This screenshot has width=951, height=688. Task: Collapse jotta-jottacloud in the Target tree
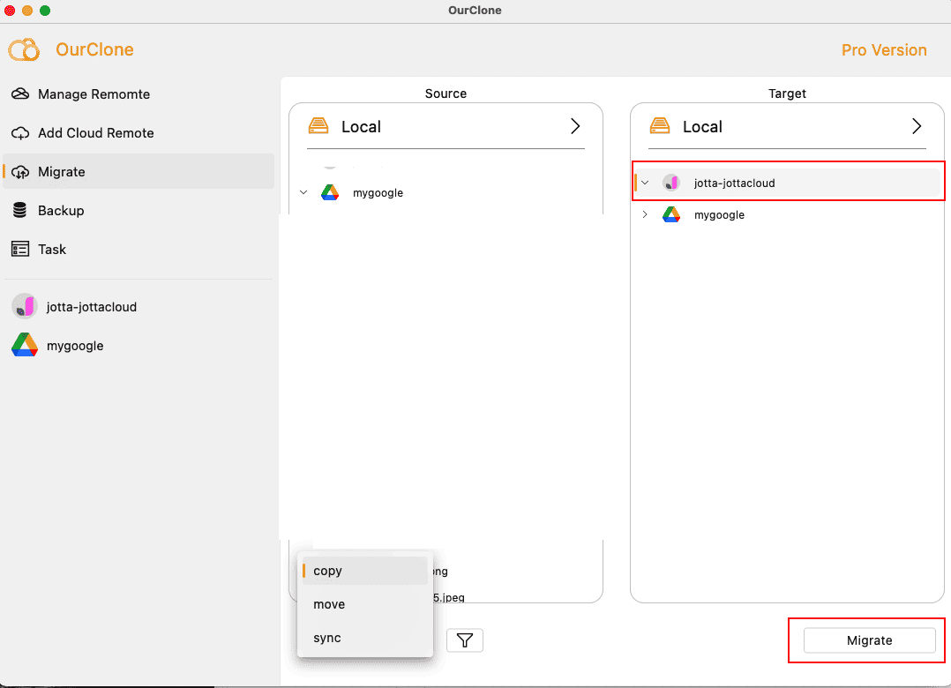coord(645,183)
